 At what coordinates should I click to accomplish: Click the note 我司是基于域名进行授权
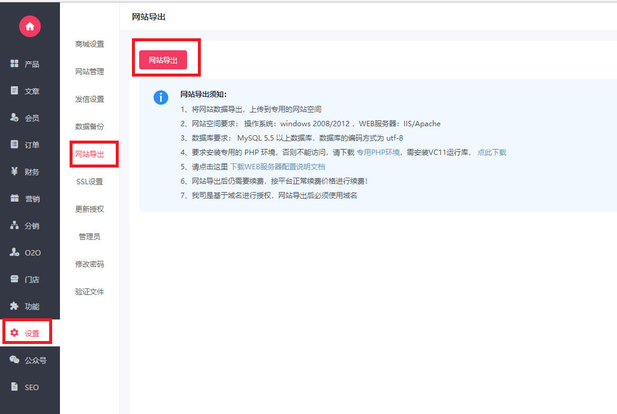tap(269, 195)
